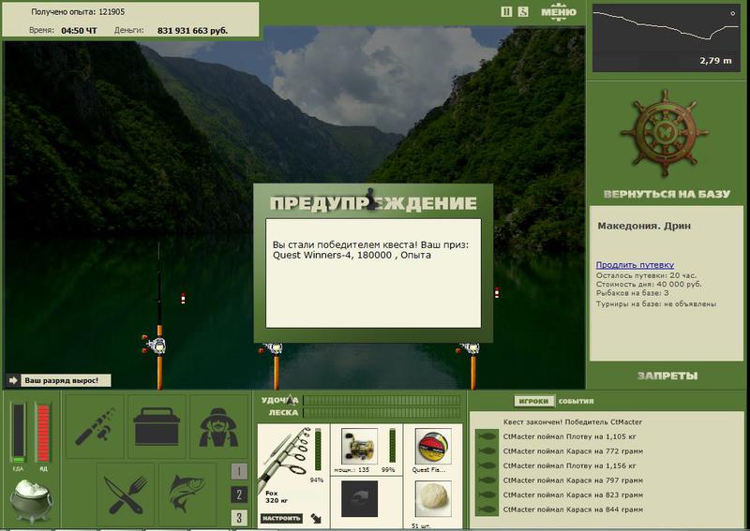Viewport: 750px width, 531px height.
Task: Click the arrow icon beside rank notification
Action: coord(13,380)
